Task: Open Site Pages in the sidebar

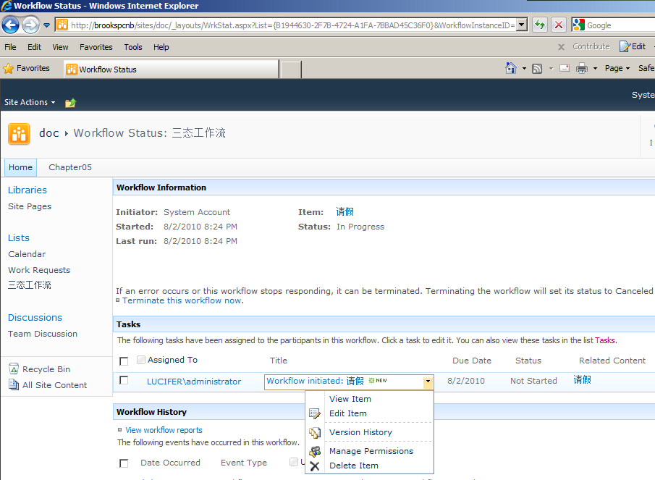Action: (30, 206)
